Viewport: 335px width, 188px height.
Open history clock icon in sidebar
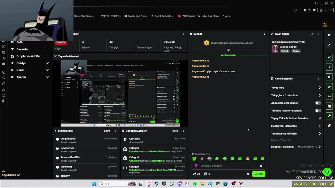pyautogui.click(x=4, y=84)
